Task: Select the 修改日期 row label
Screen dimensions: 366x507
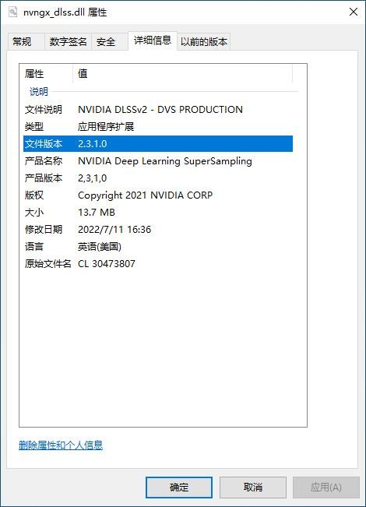Action: coord(44,230)
